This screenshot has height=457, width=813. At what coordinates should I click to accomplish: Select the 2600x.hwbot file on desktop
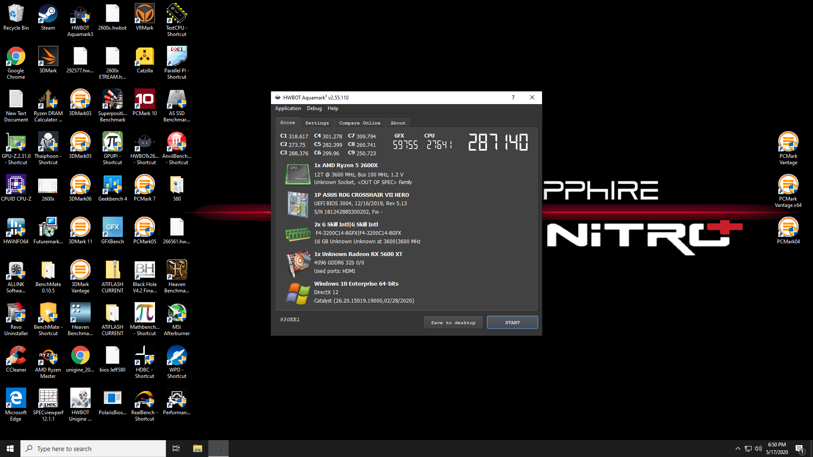point(113,18)
